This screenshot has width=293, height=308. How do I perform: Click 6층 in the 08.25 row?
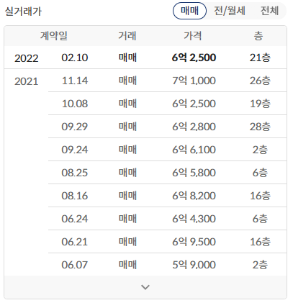coord(260,173)
